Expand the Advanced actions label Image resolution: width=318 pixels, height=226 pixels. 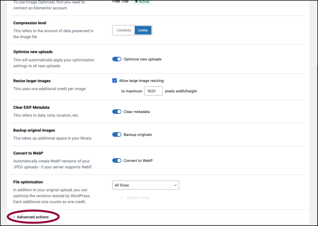tap(33, 217)
